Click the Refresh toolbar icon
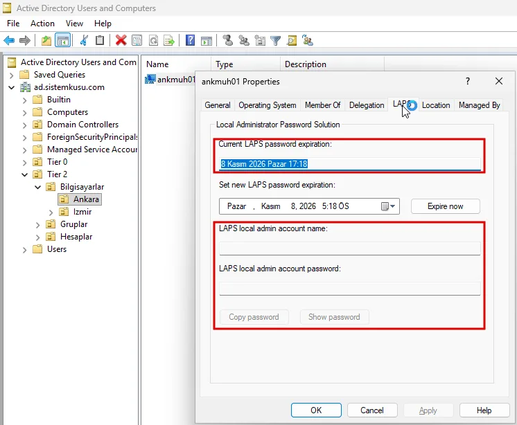The width and height of the screenshot is (517, 425). tap(154, 40)
